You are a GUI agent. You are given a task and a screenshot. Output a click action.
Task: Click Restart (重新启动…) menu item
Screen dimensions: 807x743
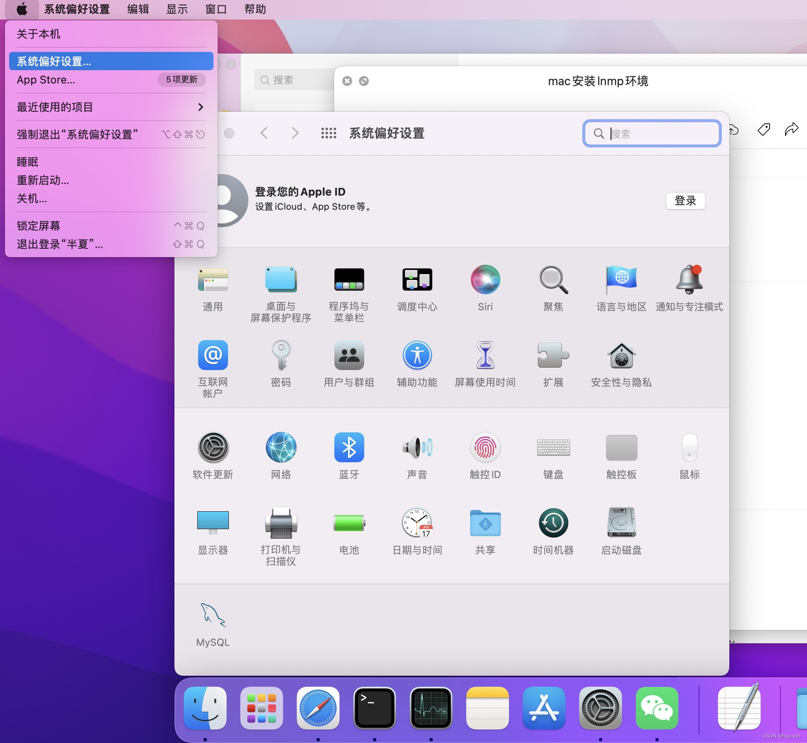43,180
